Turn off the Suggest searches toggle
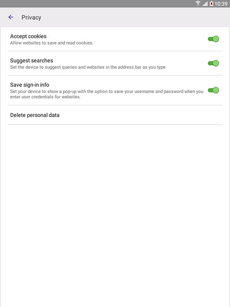 coord(213,63)
